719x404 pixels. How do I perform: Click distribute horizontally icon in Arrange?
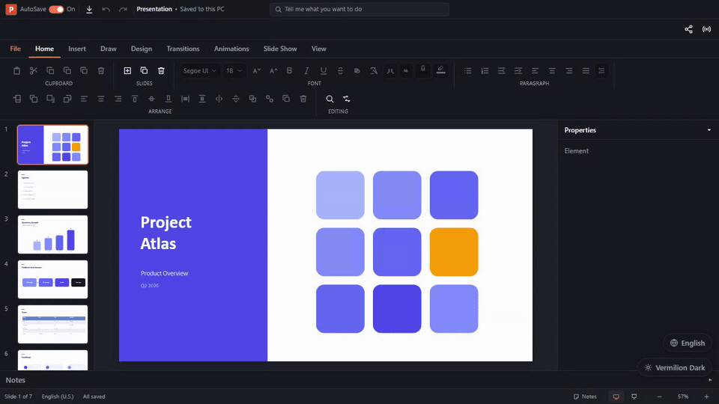[185, 99]
